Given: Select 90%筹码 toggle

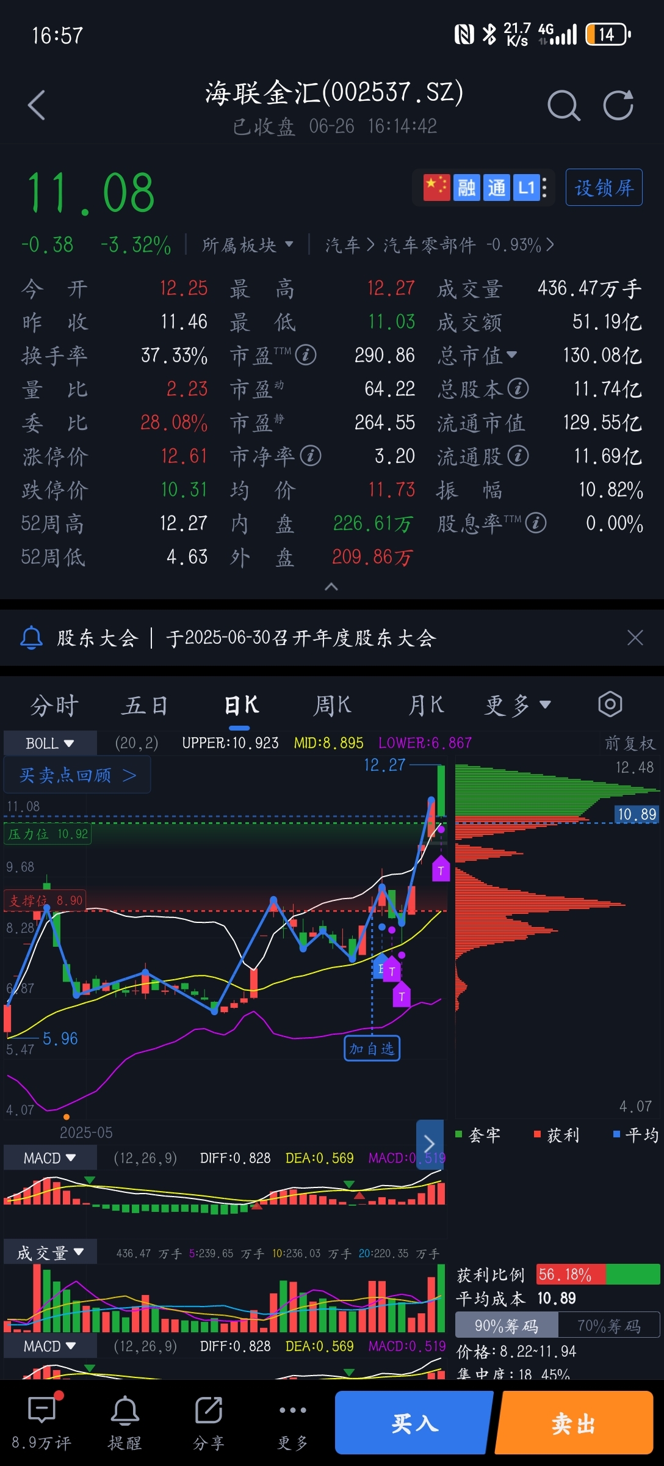Looking at the screenshot, I should (x=507, y=1326).
